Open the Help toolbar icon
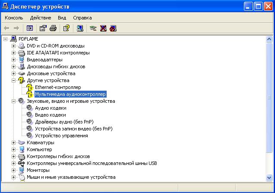Image resolution: width=275 pixels, height=193 pixels. [x=66, y=28]
